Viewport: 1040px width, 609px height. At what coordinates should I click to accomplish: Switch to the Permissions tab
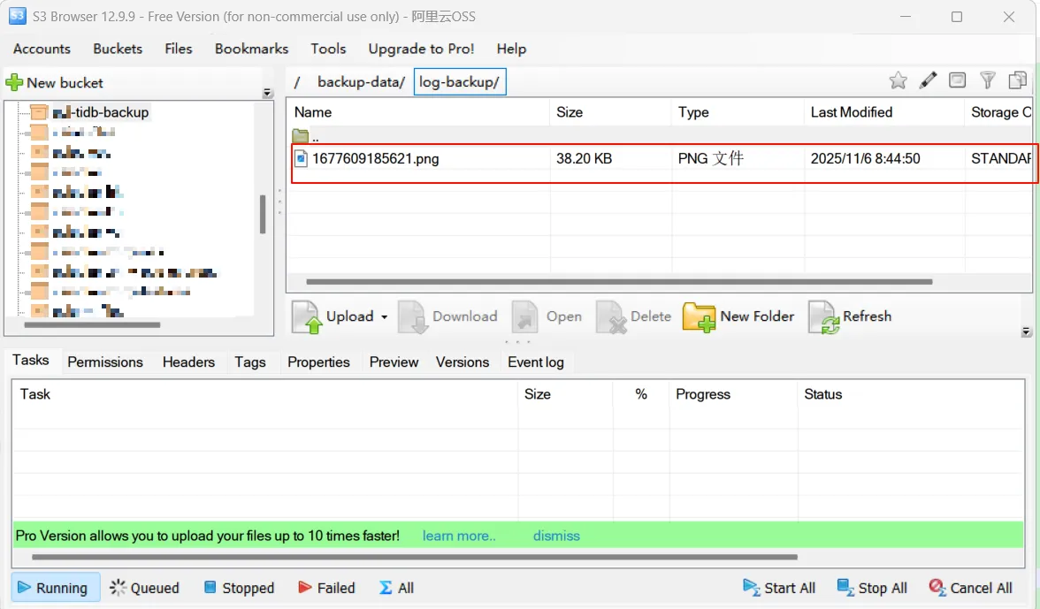coord(105,362)
